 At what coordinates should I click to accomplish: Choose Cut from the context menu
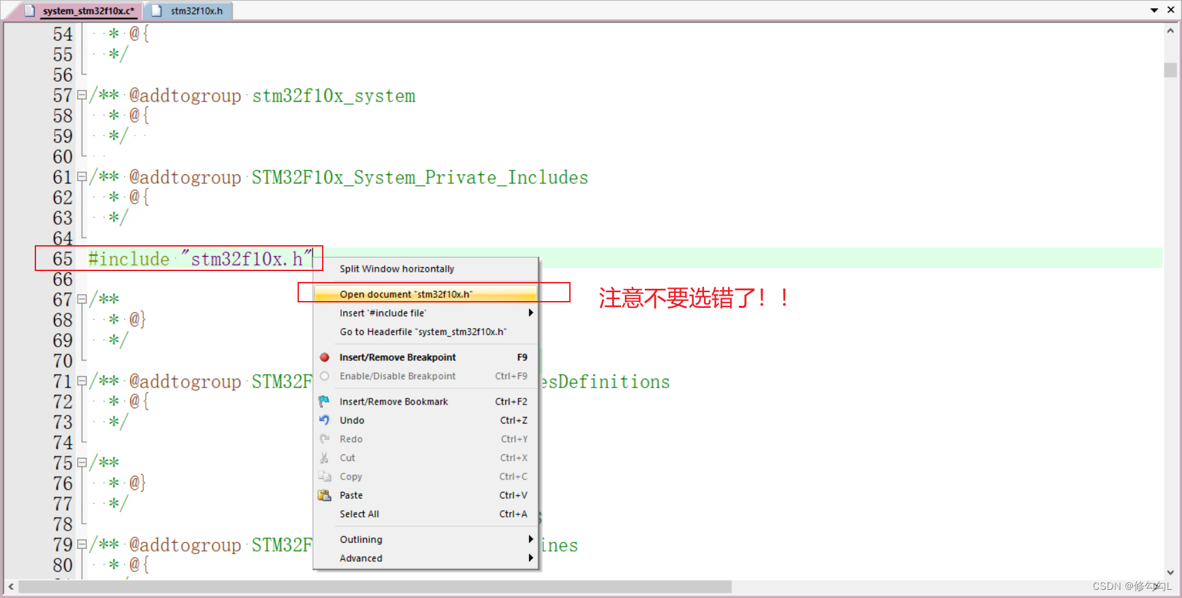pyautogui.click(x=426, y=458)
